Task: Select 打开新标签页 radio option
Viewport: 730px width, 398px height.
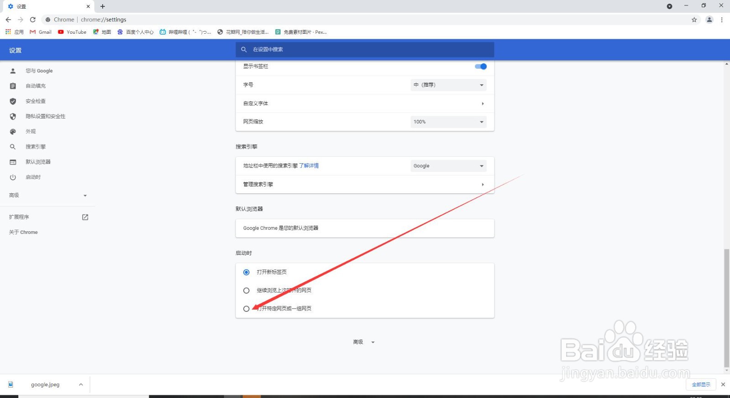Action: [246, 272]
